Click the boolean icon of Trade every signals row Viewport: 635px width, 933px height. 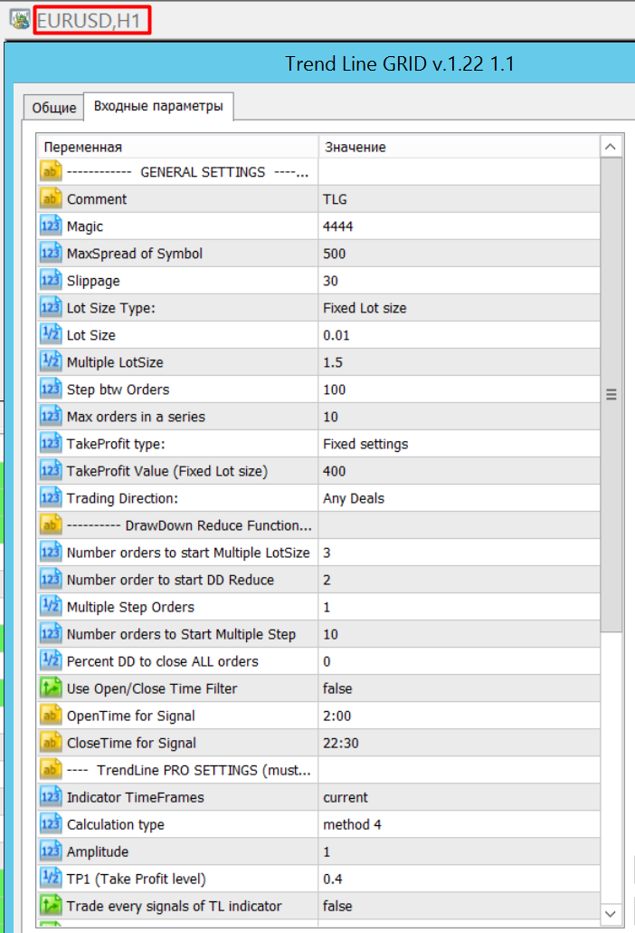click(51, 906)
